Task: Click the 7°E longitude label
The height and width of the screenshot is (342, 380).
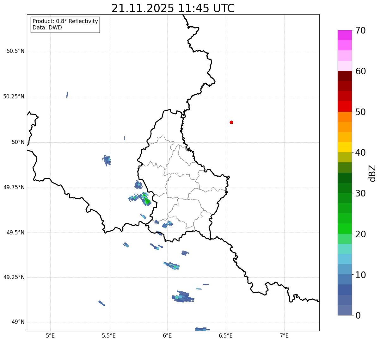Action: 284,335
